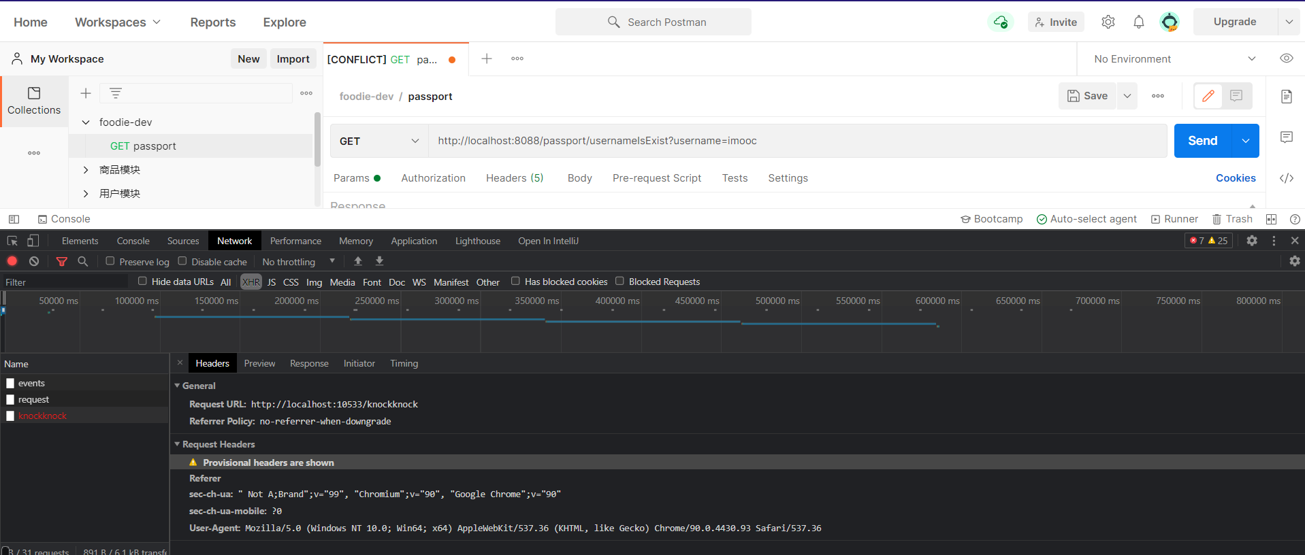Toggle DevTools device toolbar icon

pos(33,241)
